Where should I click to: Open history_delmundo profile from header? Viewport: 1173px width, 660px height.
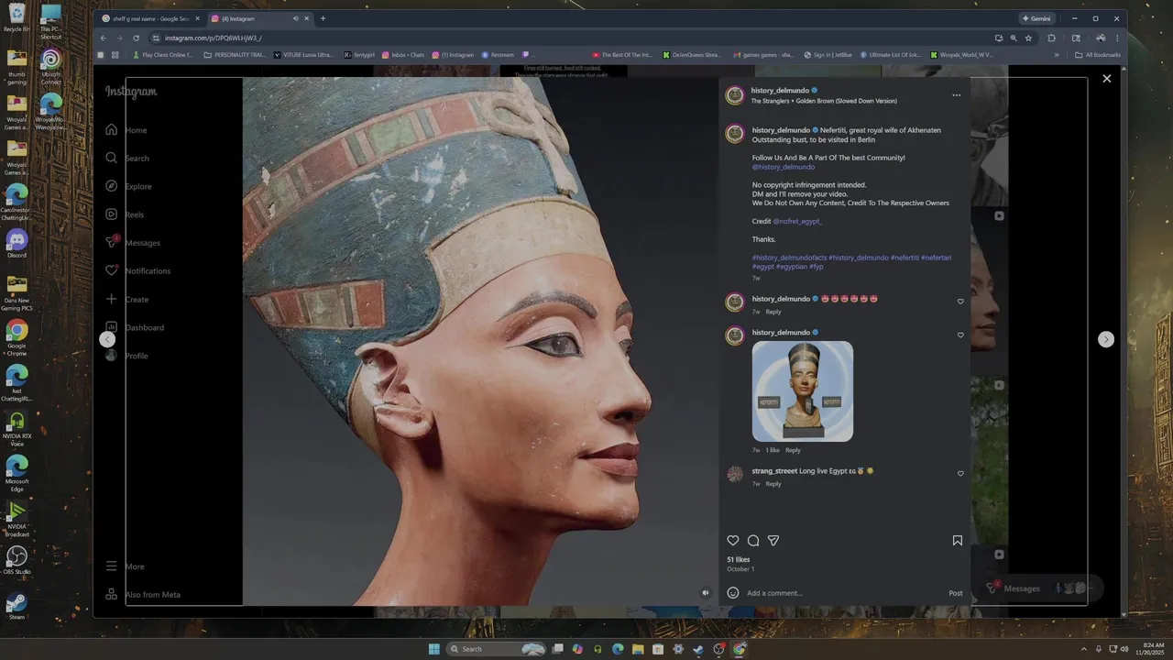click(780, 91)
